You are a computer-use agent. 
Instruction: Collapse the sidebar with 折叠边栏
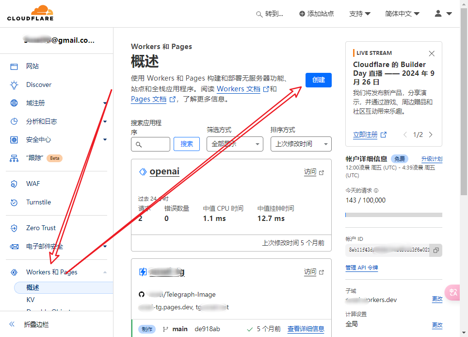pyautogui.click(x=36, y=324)
